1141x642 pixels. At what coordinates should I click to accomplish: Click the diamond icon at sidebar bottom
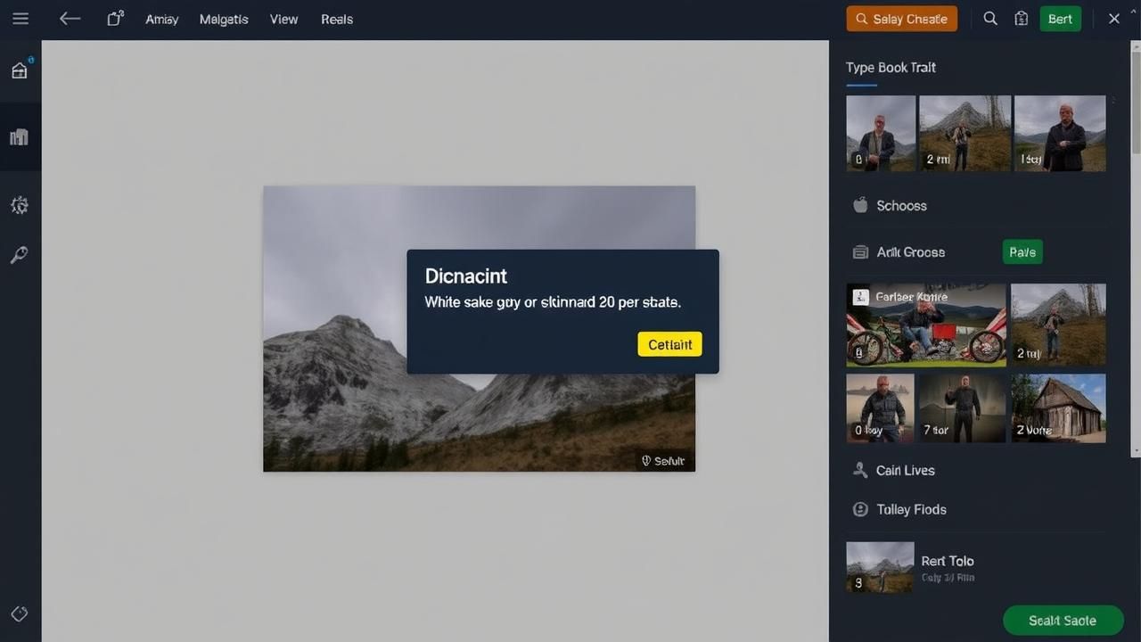click(20, 614)
